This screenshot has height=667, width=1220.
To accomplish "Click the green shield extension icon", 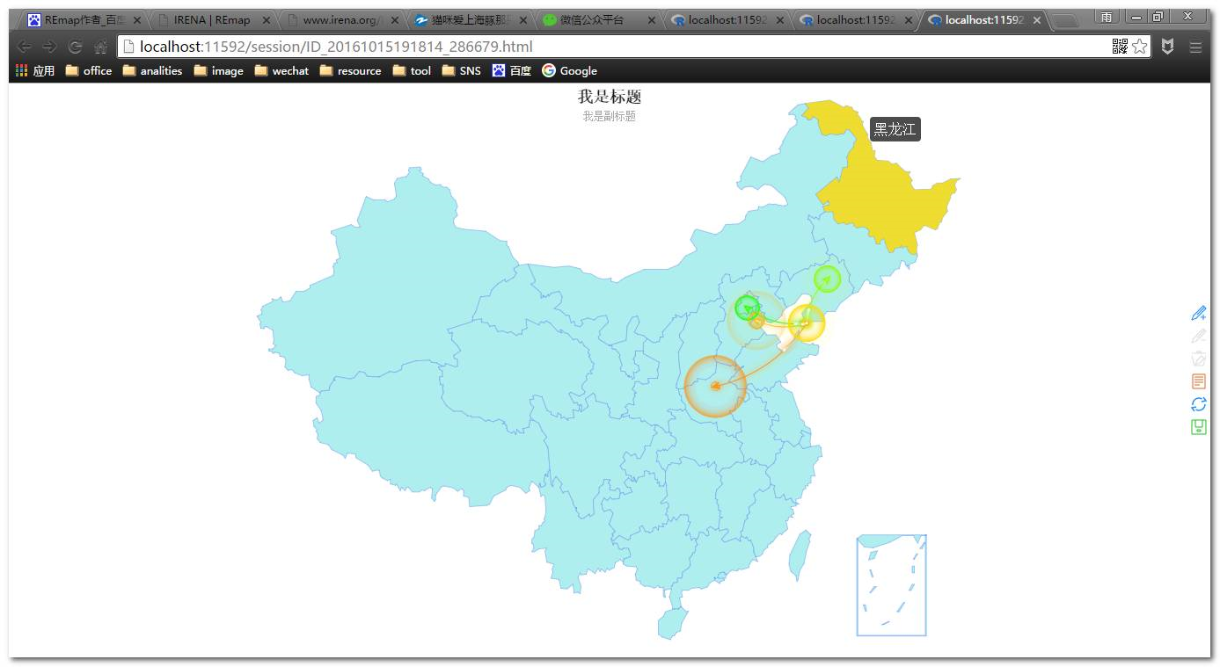I will tap(1169, 46).
